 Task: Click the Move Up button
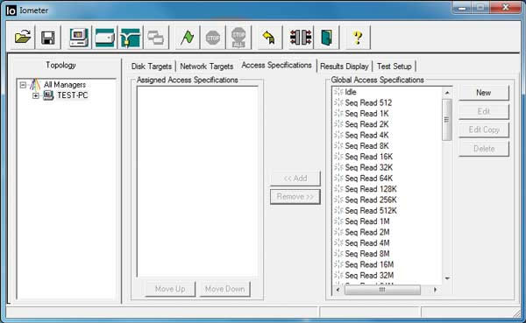(x=170, y=289)
